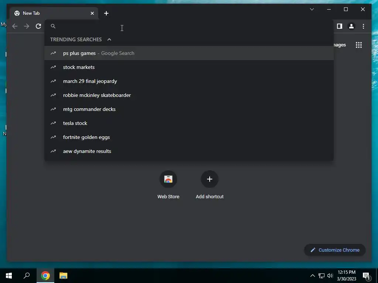Open the profile avatar icon
The width and height of the screenshot is (378, 283).
click(351, 26)
